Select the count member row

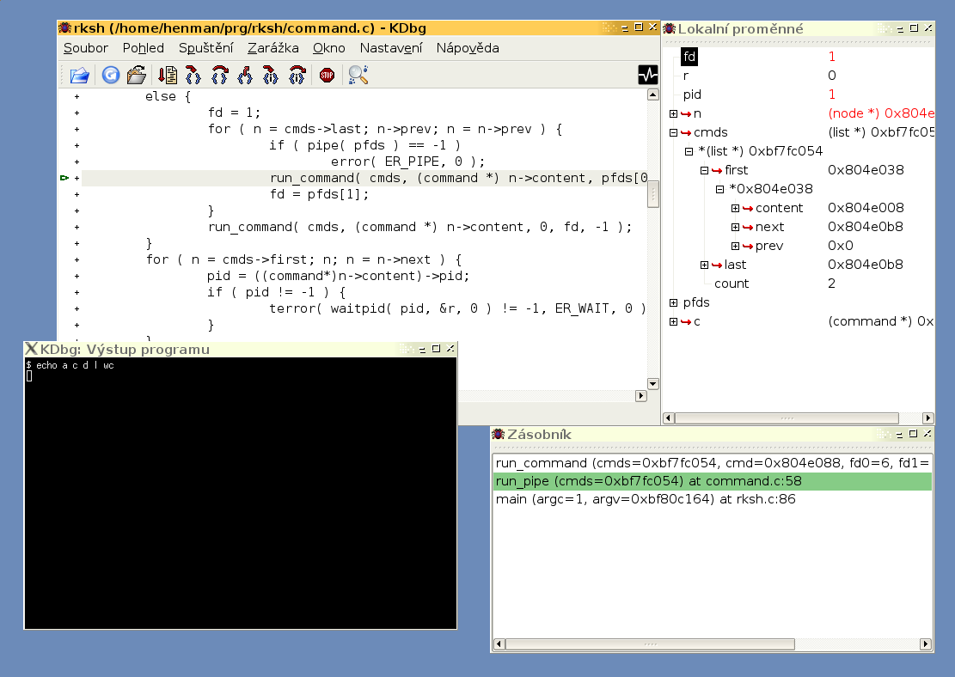[732, 284]
